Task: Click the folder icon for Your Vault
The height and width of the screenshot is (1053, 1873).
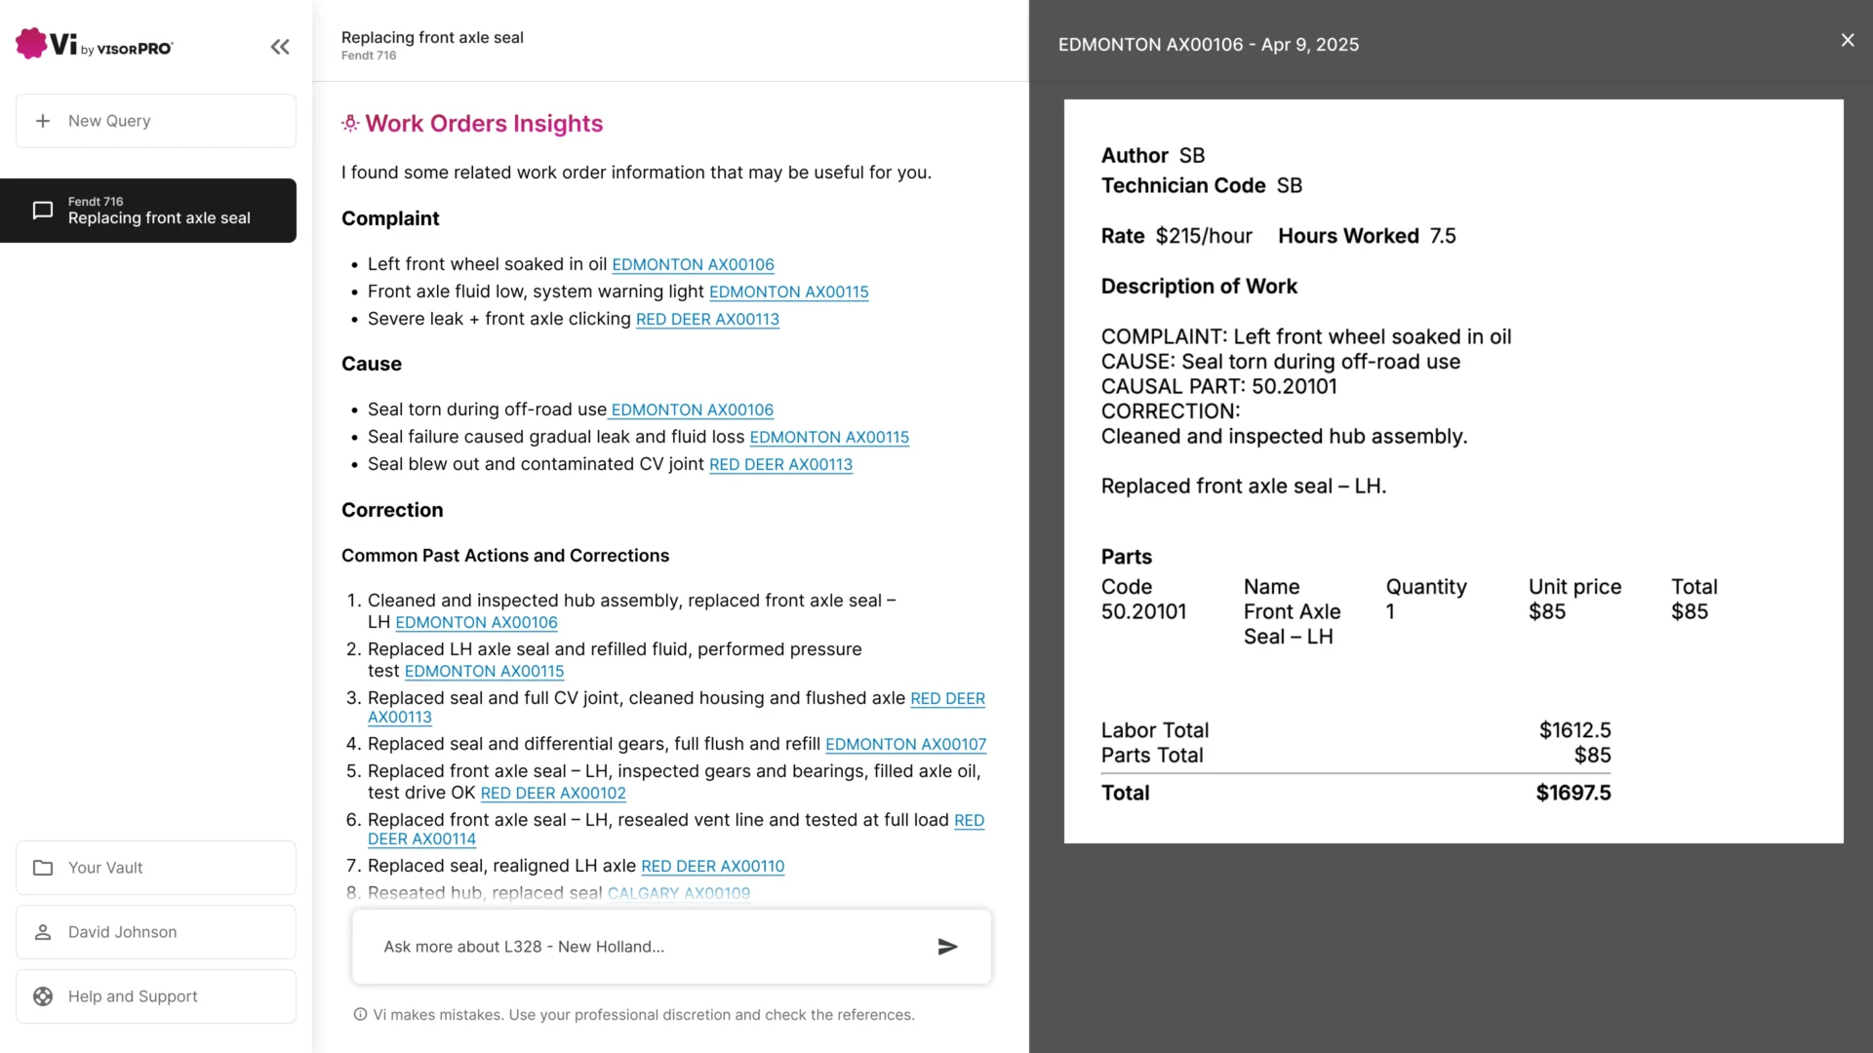Action: coord(43,868)
